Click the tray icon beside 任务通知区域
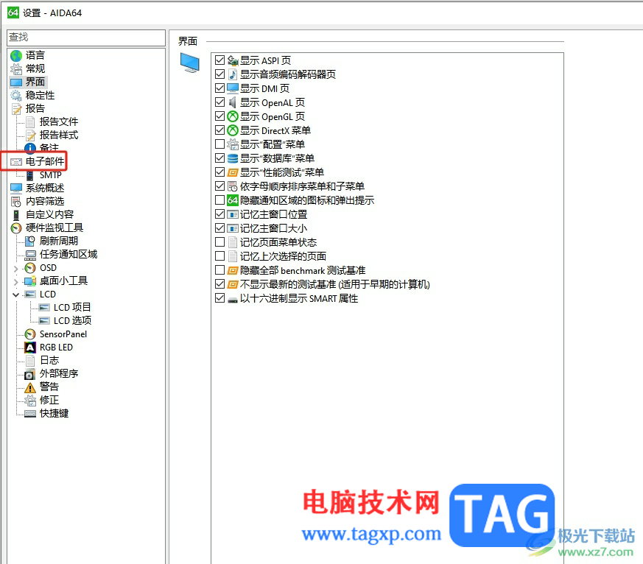The width and height of the screenshot is (643, 564). pyautogui.click(x=30, y=255)
